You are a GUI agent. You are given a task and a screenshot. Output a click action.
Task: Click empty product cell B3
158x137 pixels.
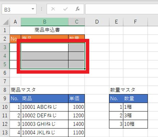click(x=45, y=47)
